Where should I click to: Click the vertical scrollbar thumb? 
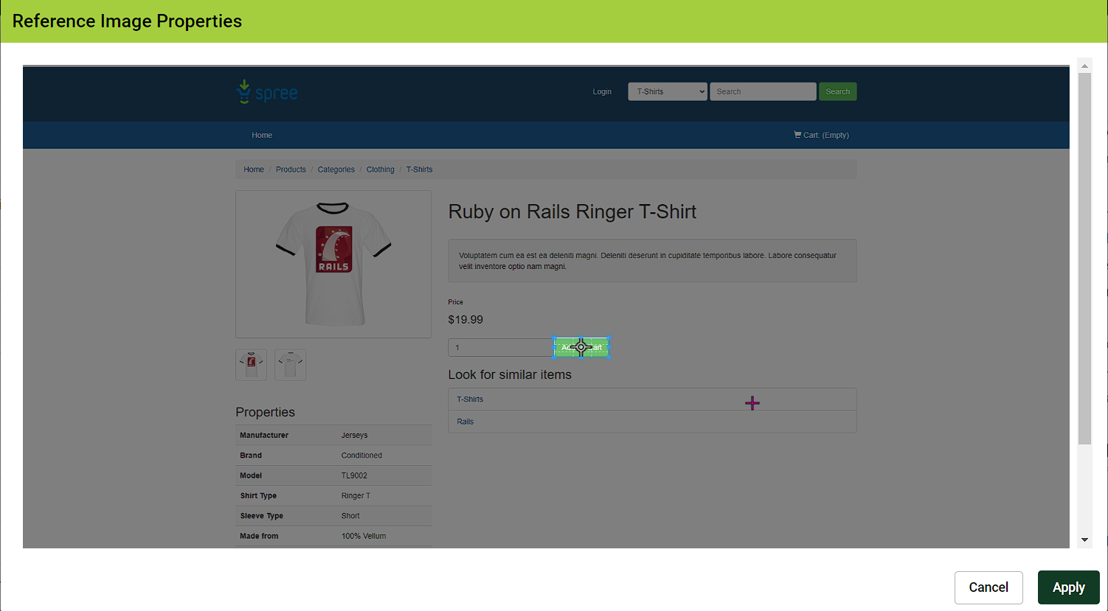tap(1084, 259)
